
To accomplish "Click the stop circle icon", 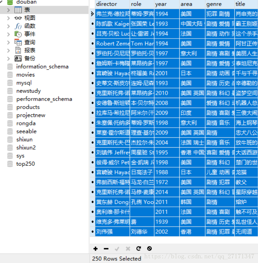I will pos(149,248).
